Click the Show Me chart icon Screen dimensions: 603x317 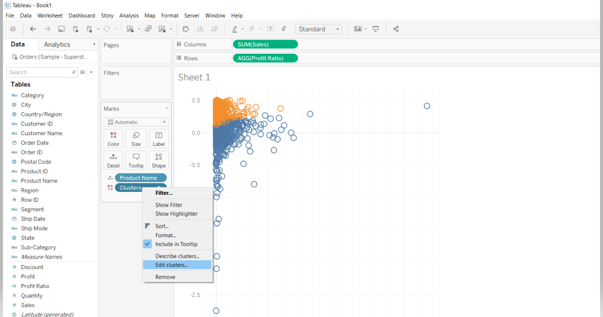[x=358, y=29]
